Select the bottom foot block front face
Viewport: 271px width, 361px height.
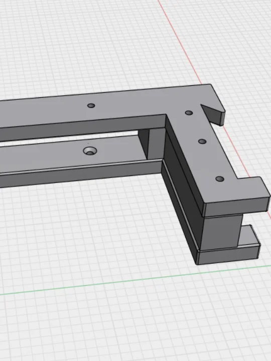pos(228,255)
